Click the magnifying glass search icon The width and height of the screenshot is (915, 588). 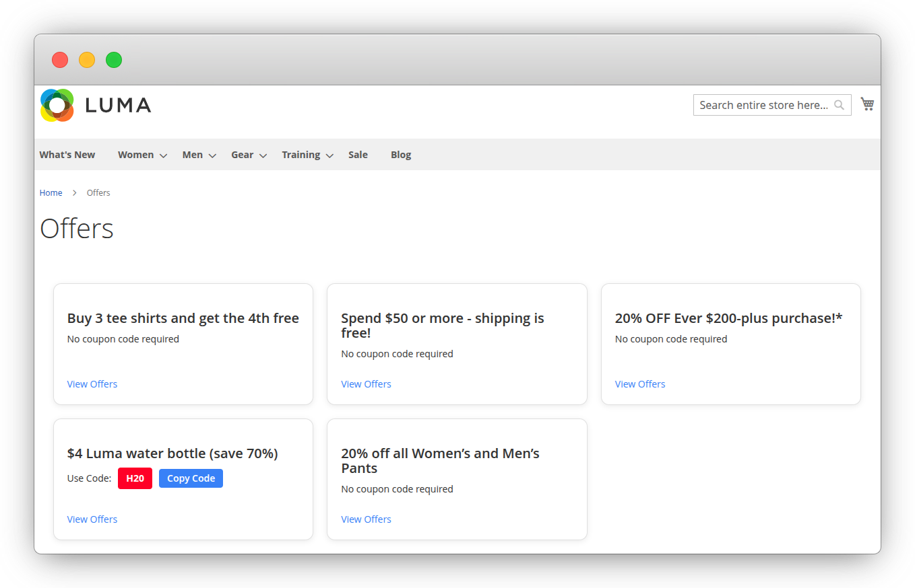pyautogui.click(x=839, y=105)
